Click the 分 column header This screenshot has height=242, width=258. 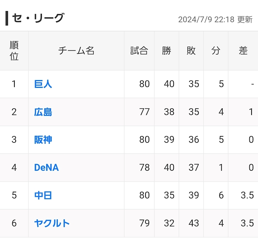click(x=216, y=51)
